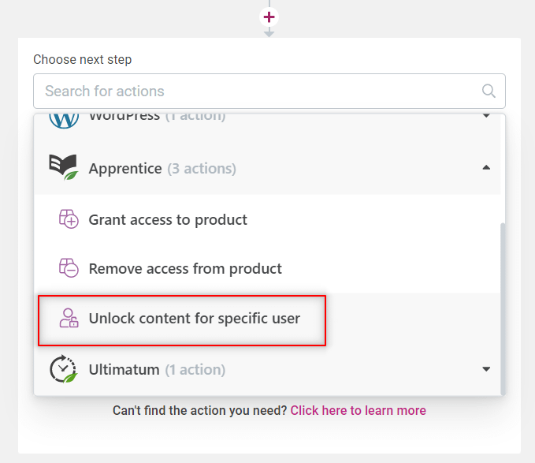
Task: Click the Remove access minus-box icon
Action: click(x=69, y=268)
